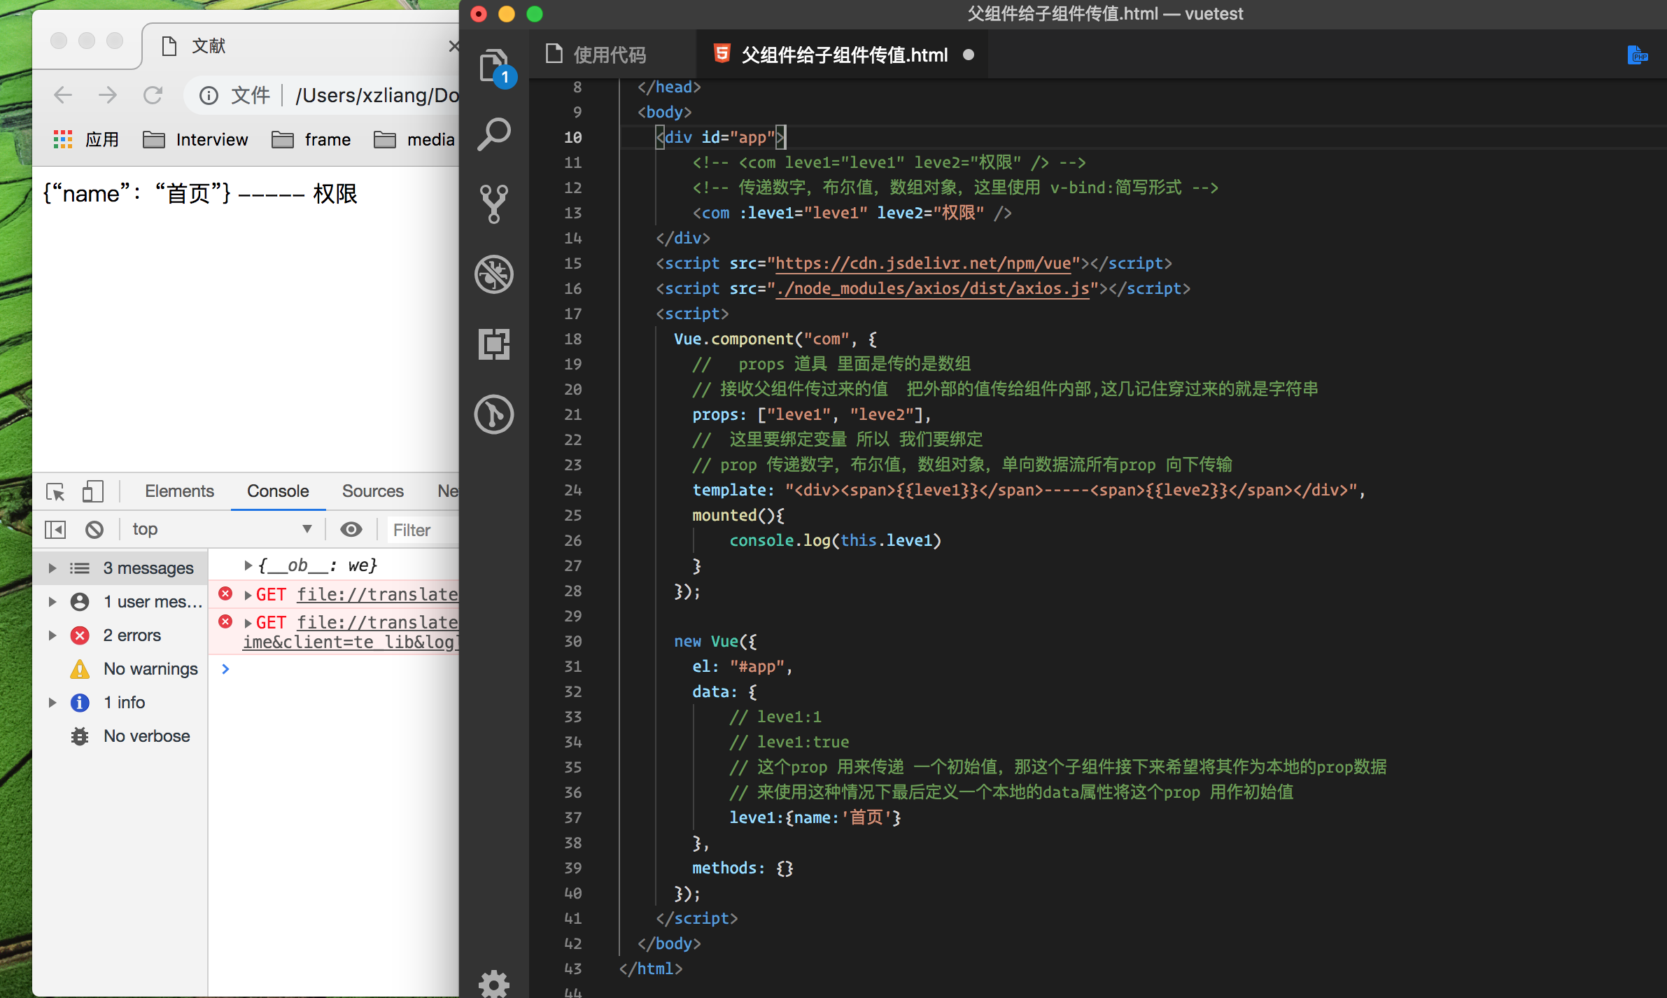Hide the console sidebar panel

[x=55, y=530]
